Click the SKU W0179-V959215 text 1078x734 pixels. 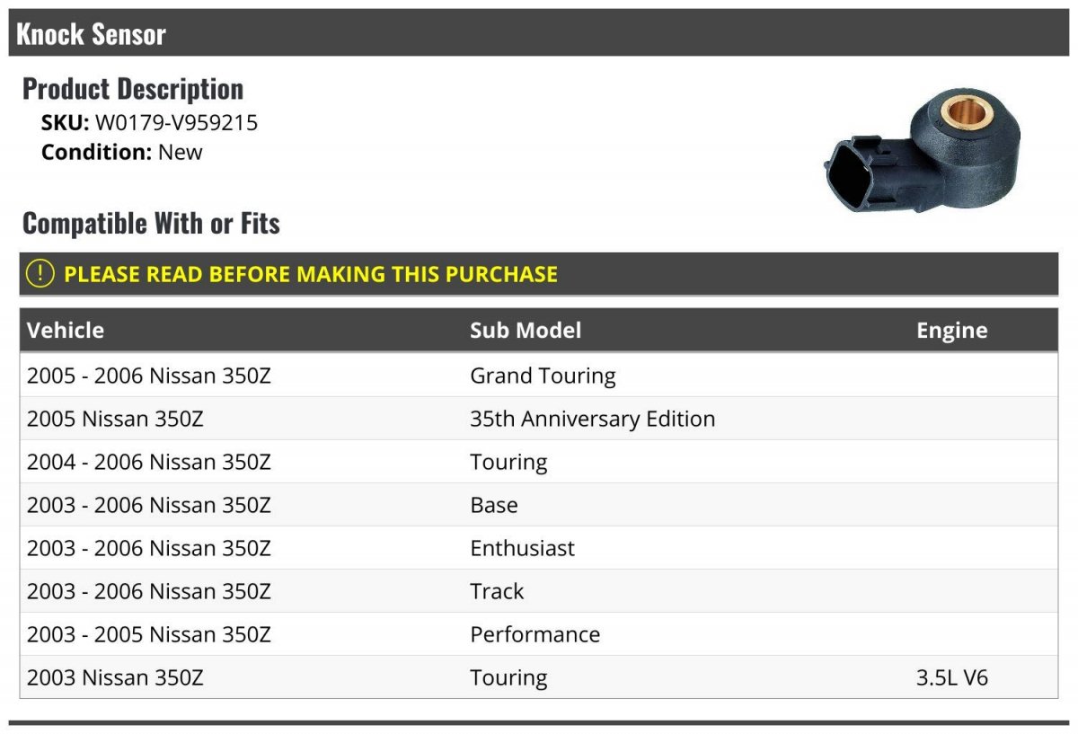tap(150, 122)
